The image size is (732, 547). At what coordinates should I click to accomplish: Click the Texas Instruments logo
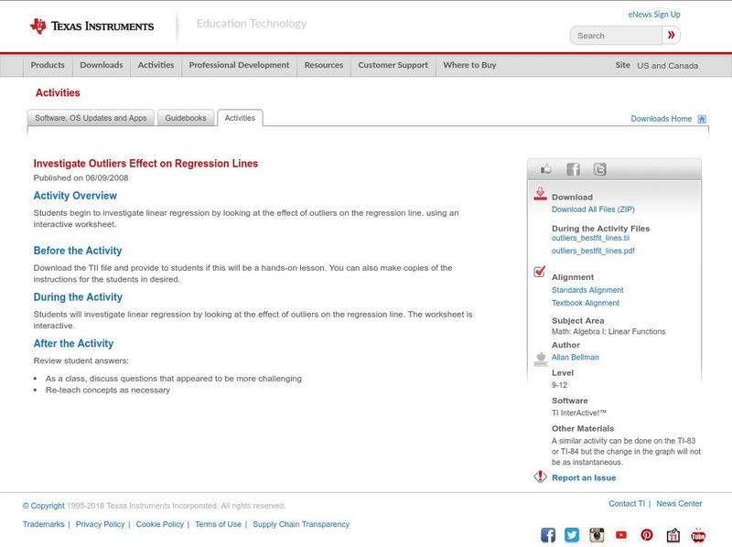pyautogui.click(x=92, y=26)
